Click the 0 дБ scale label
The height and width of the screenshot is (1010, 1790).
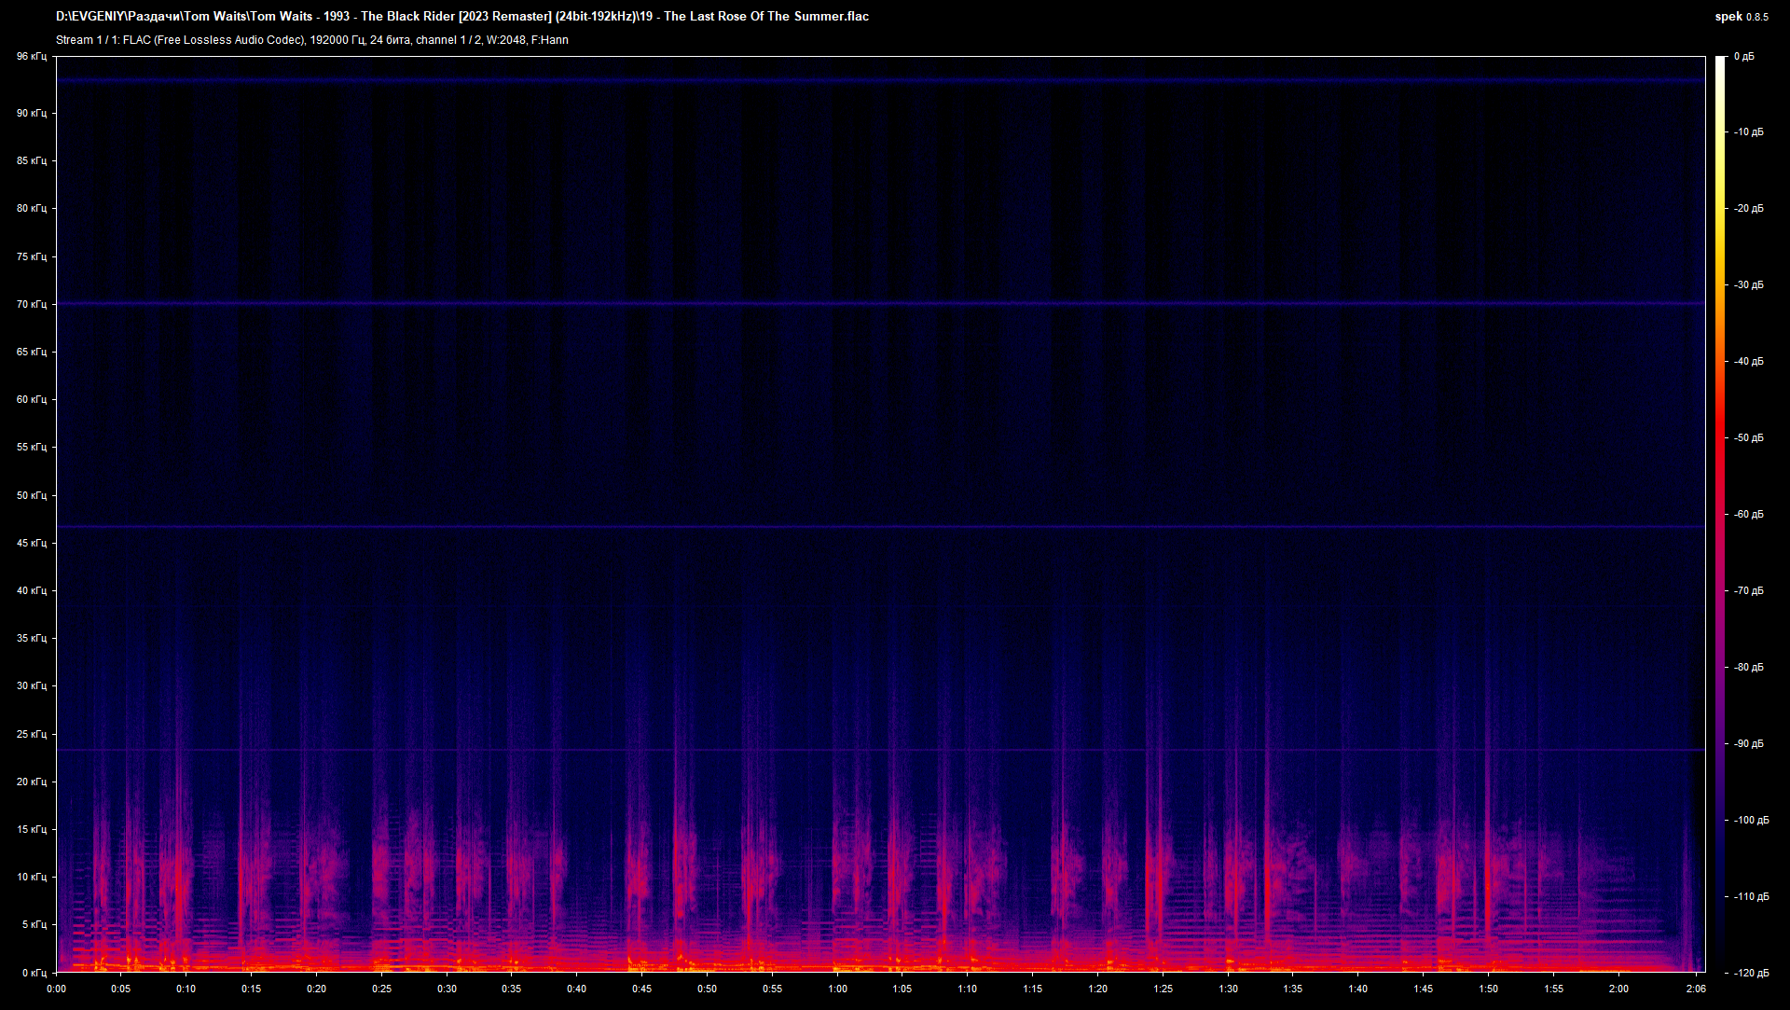pyautogui.click(x=1743, y=57)
